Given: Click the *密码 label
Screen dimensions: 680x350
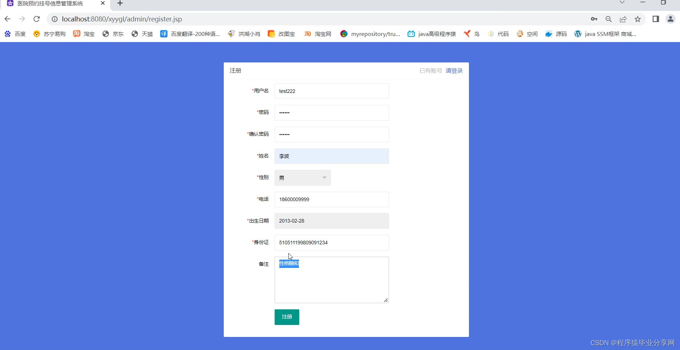Looking at the screenshot, I should coord(263,112).
